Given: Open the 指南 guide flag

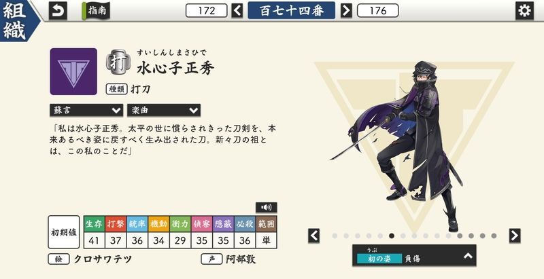Looking at the screenshot, I should [x=96, y=11].
